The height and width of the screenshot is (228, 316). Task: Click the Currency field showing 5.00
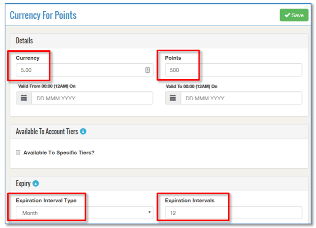[x=79, y=70]
